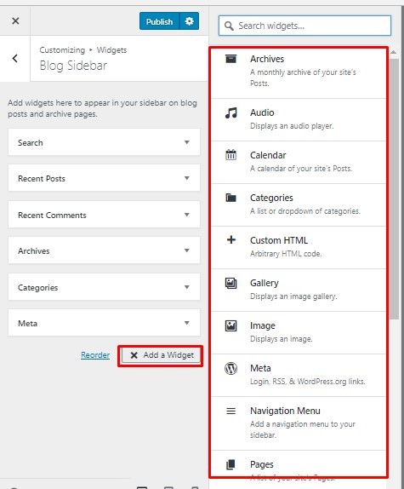Click the Categories folder icon
This screenshot has width=404, height=489.
[x=231, y=198]
